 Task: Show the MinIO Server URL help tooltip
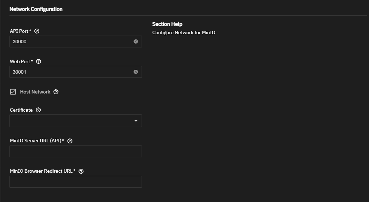70,141
